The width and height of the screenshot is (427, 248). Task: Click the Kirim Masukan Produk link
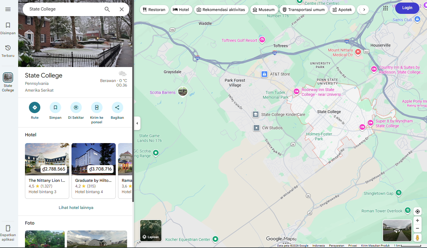tap(375, 246)
